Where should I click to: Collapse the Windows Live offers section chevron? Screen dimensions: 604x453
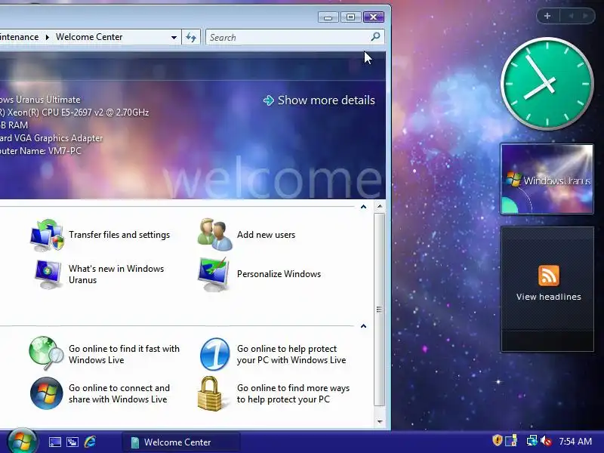click(363, 326)
